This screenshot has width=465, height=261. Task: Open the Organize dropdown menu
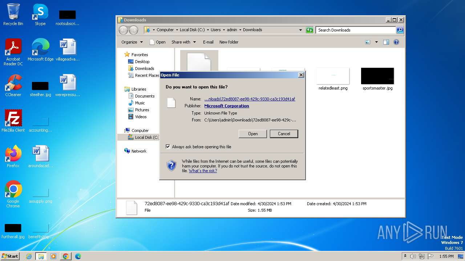(x=132, y=42)
